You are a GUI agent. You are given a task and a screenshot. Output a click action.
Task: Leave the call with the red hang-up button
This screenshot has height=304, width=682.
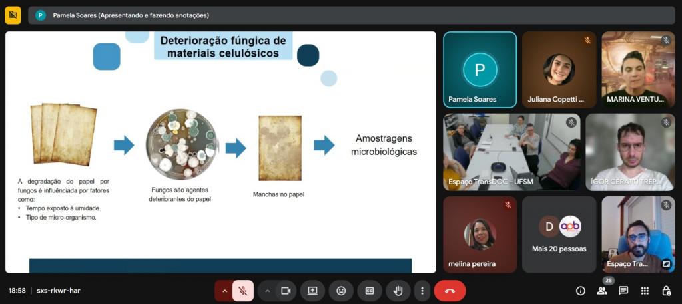click(450, 291)
